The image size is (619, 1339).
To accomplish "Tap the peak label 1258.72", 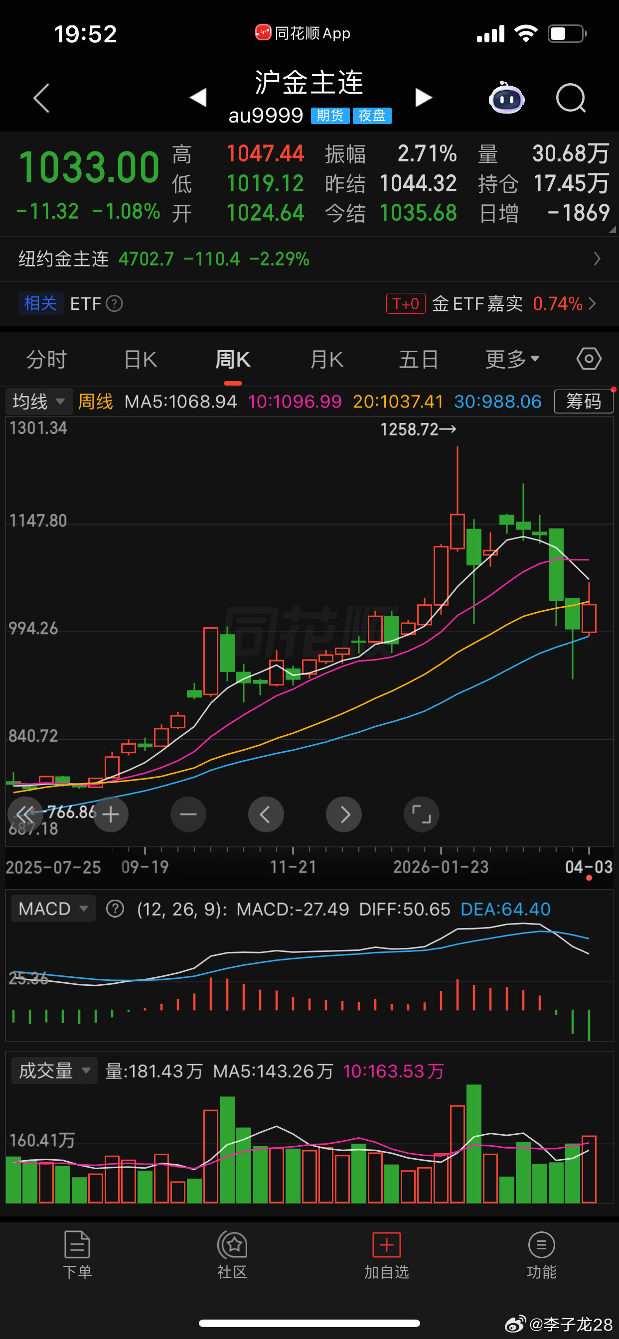I will click(x=418, y=429).
